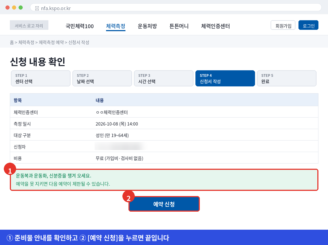Open the 국민체력100 menu
328x245 pixels.
click(x=80, y=26)
